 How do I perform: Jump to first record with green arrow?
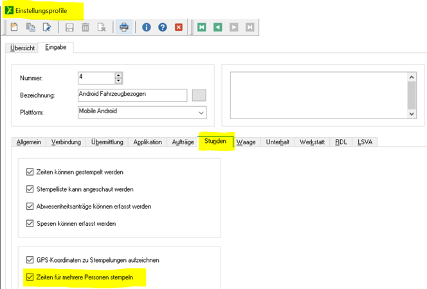tap(202, 27)
